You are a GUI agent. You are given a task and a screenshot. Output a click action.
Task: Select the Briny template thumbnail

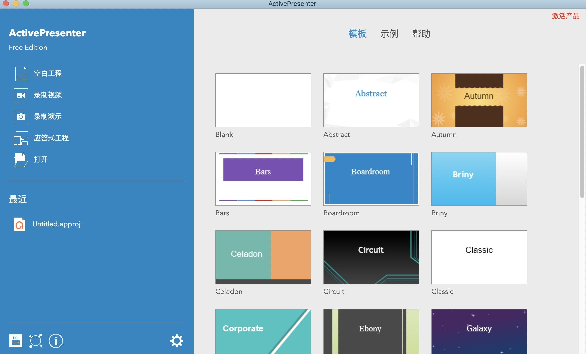[479, 179]
